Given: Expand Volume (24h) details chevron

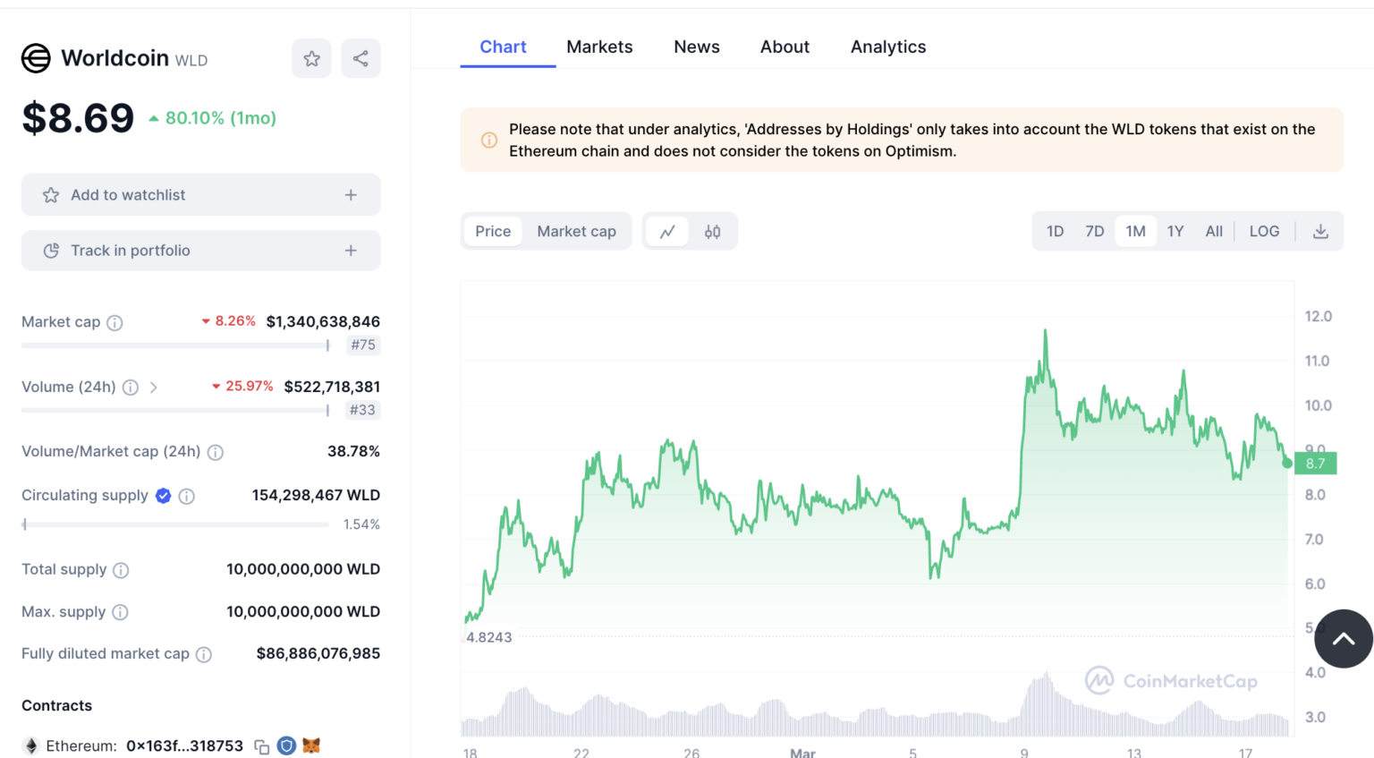Looking at the screenshot, I should pyautogui.click(x=154, y=388).
